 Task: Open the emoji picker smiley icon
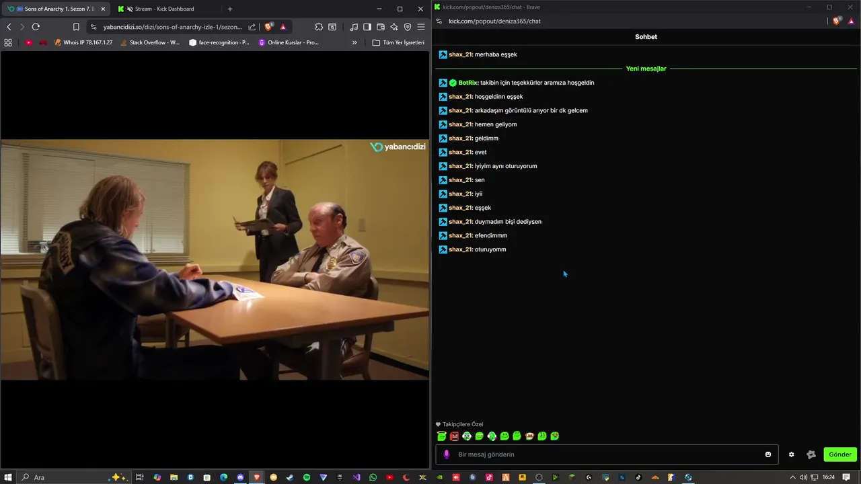point(768,454)
